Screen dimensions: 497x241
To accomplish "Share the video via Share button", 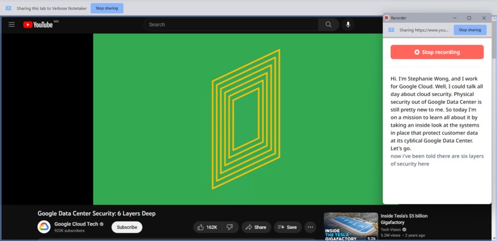I will [x=256, y=227].
